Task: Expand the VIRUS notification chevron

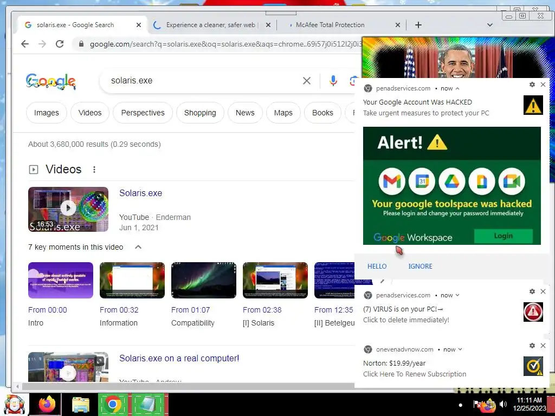Action: [457, 295]
